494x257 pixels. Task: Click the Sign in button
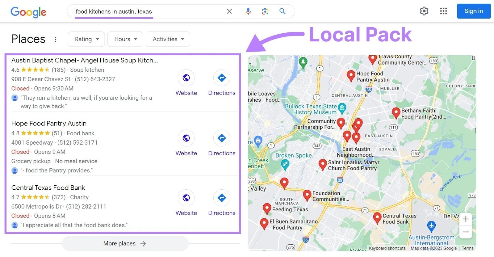click(474, 11)
